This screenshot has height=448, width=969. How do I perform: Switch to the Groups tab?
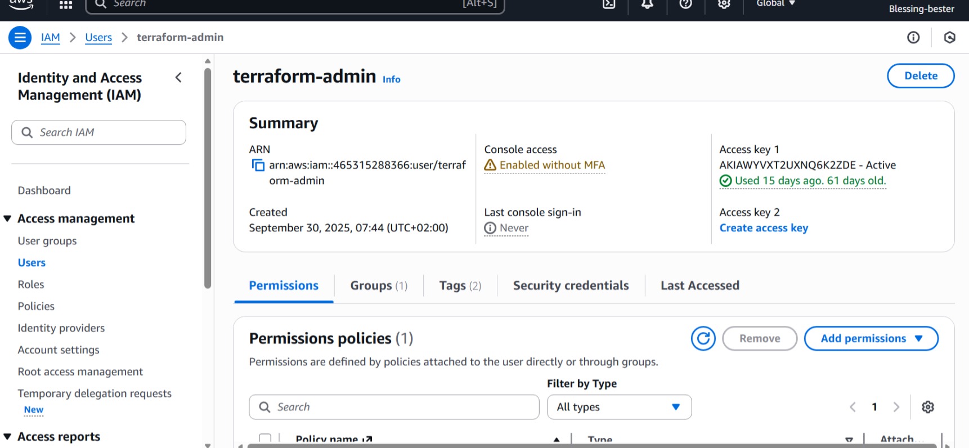pyautogui.click(x=379, y=285)
